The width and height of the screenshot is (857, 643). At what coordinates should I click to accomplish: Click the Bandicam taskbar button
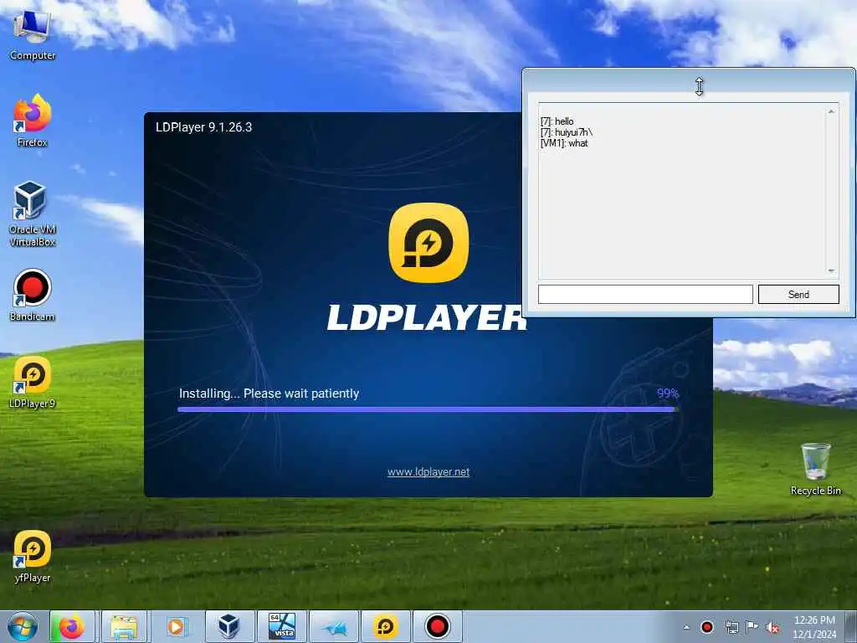(x=437, y=626)
